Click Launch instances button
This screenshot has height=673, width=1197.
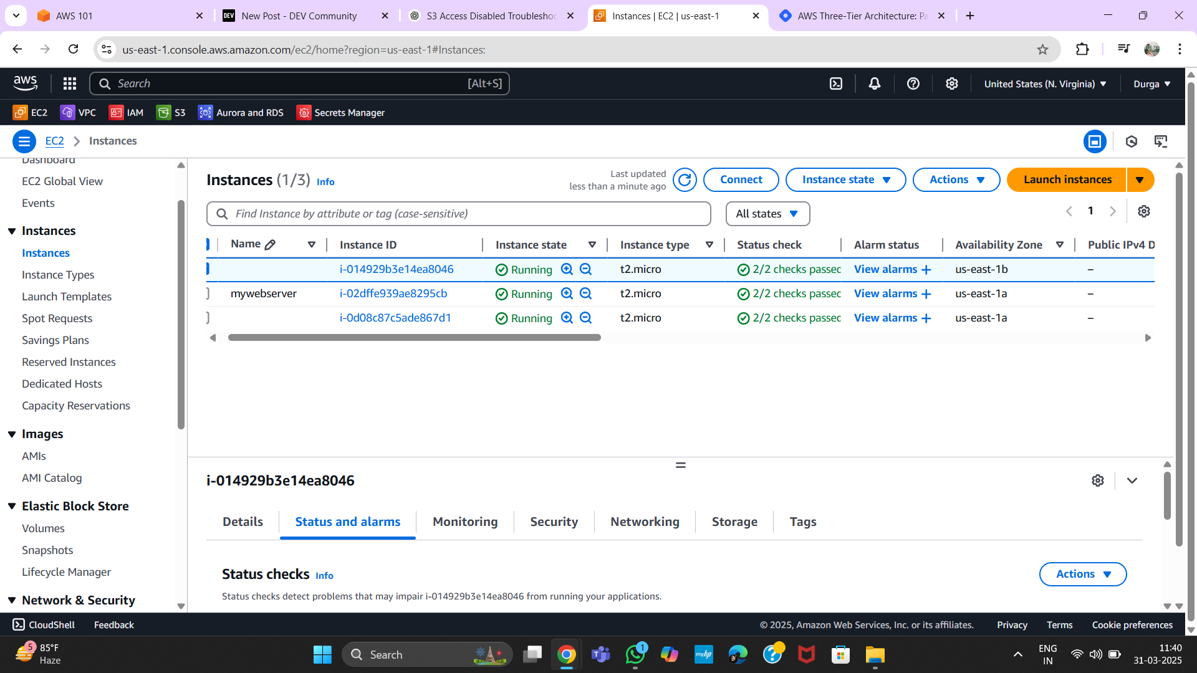1067,180
